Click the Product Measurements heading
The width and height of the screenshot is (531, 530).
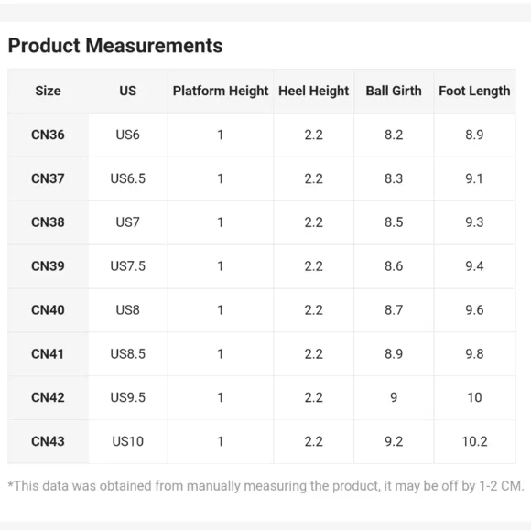click(115, 46)
